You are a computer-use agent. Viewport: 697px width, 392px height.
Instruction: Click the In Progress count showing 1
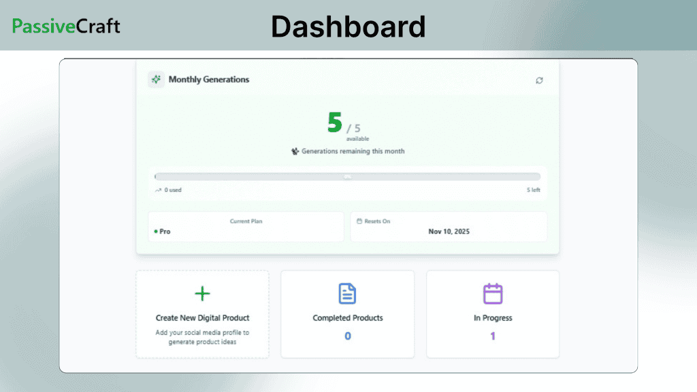[492, 336]
